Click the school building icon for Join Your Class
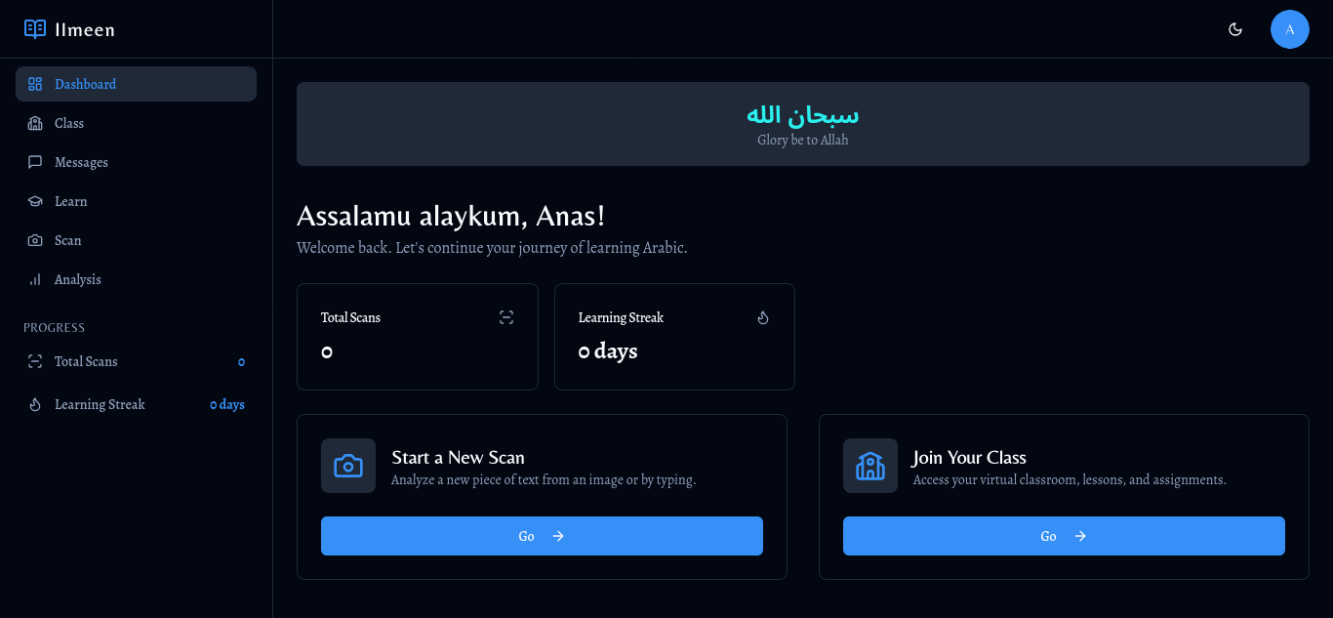The height and width of the screenshot is (618, 1333). (x=869, y=466)
